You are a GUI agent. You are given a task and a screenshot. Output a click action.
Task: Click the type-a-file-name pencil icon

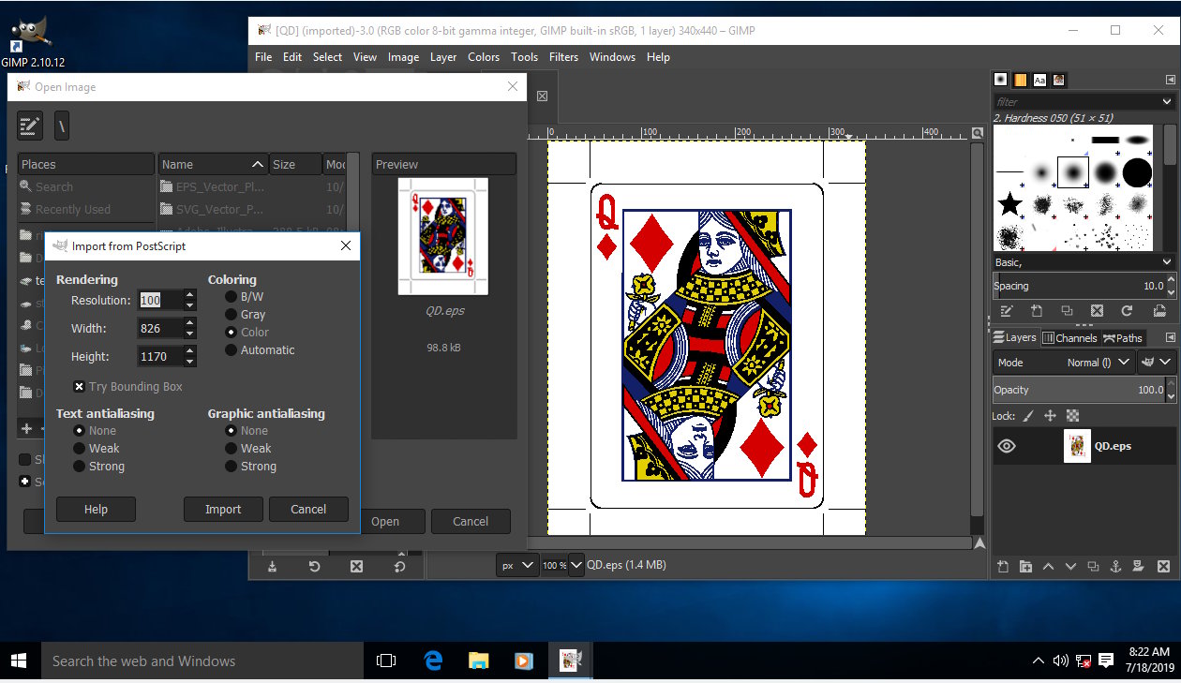tap(30, 125)
